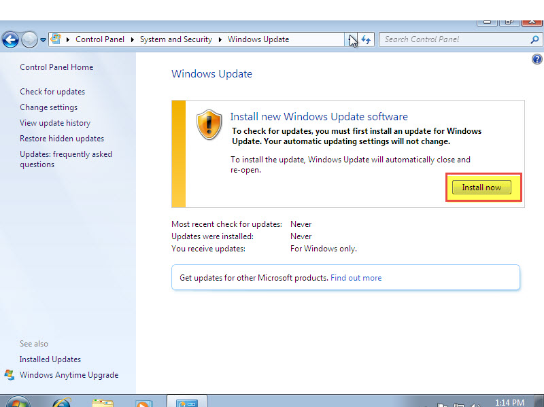
Task: Click the Windows Update page title
Action: click(211, 74)
